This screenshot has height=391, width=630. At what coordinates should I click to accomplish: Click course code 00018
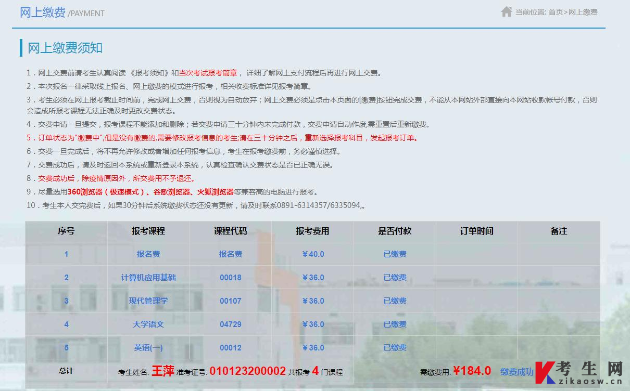pos(231,278)
